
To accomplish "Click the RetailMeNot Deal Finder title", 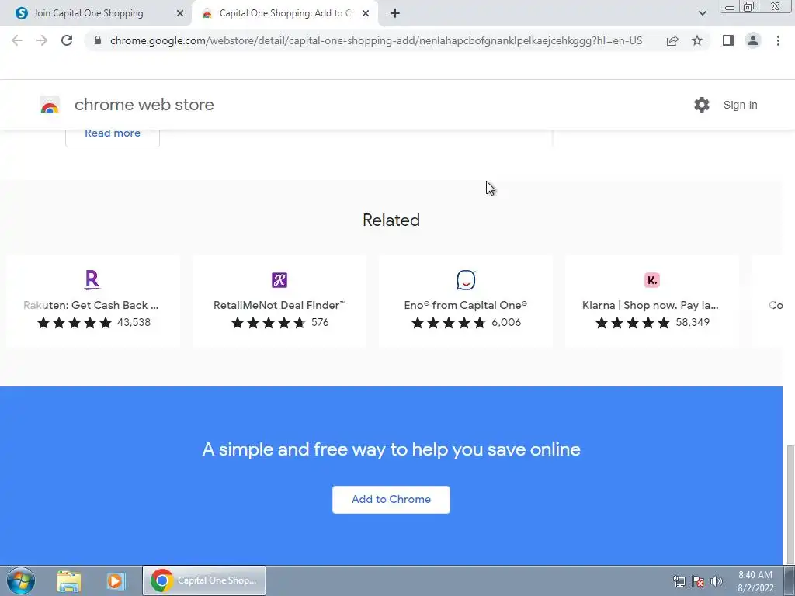I will [279, 305].
